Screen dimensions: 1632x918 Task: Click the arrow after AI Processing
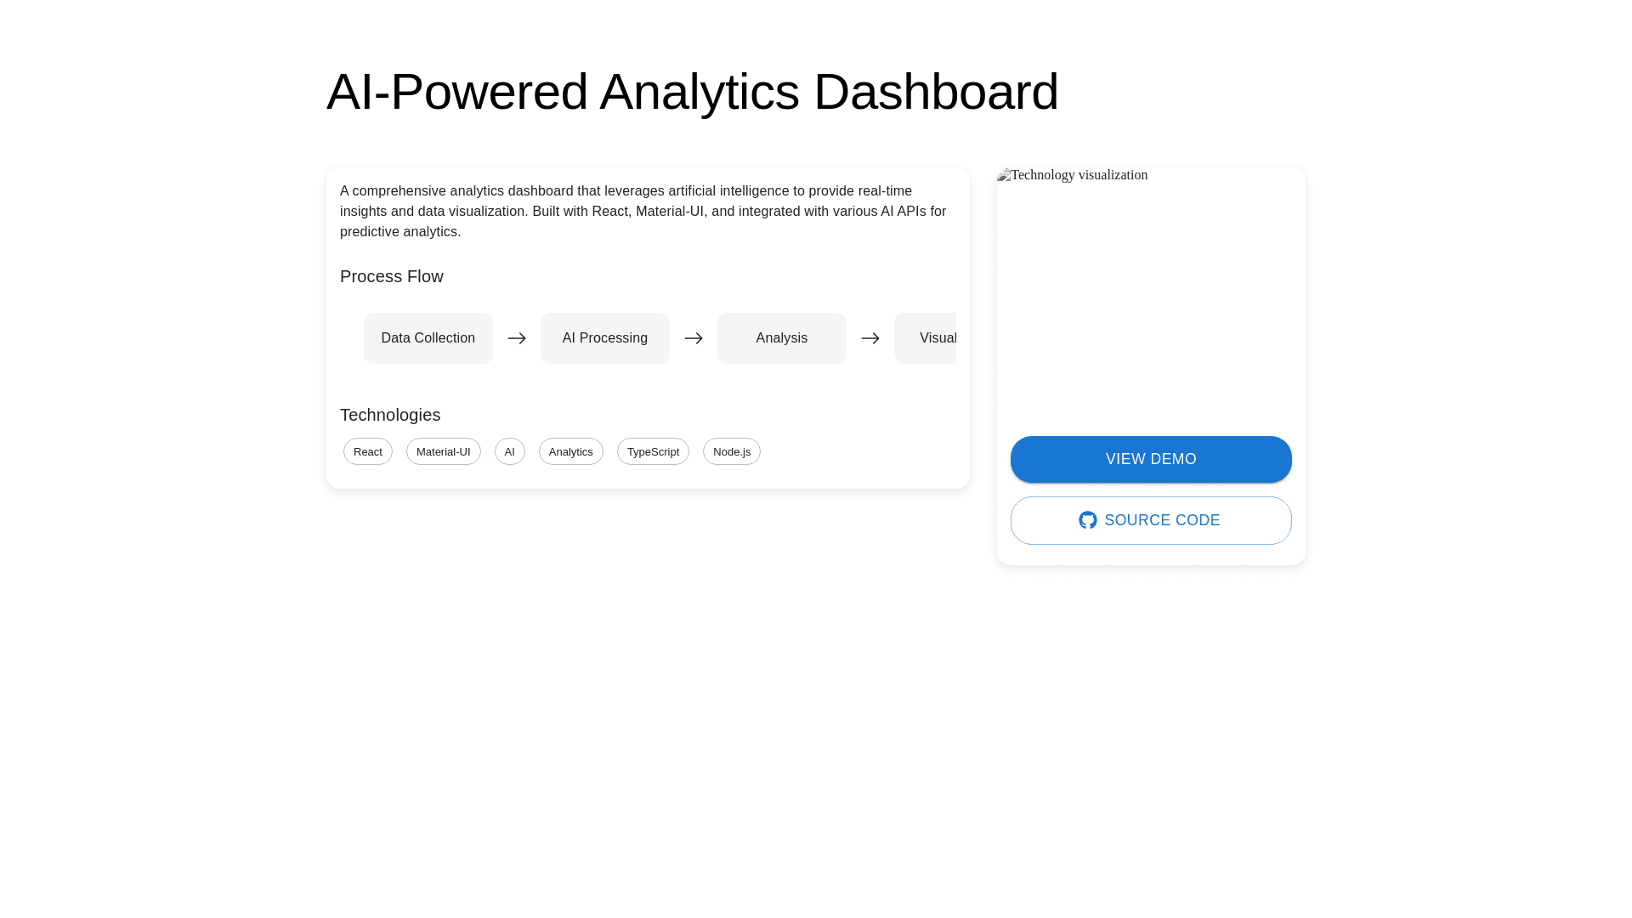point(694,338)
